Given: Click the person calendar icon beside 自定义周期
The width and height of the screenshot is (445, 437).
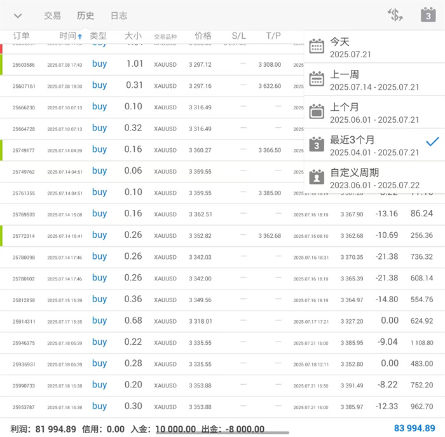Looking at the screenshot, I should (317, 177).
